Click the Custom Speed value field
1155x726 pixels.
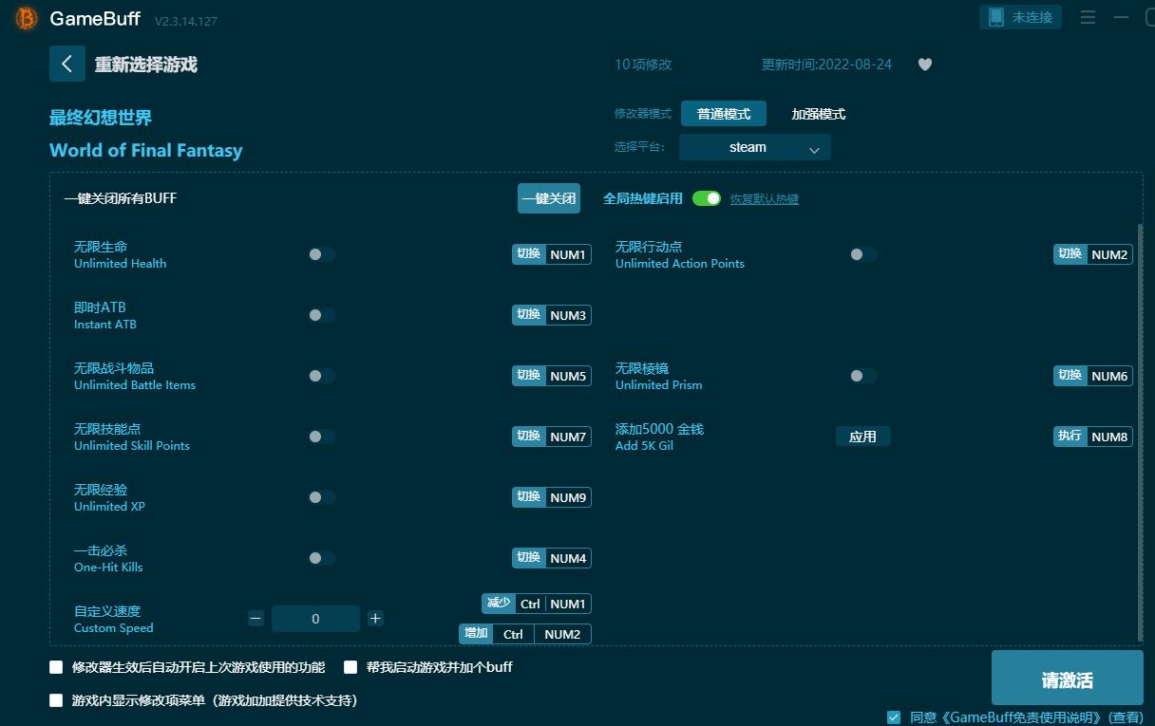tap(315, 619)
